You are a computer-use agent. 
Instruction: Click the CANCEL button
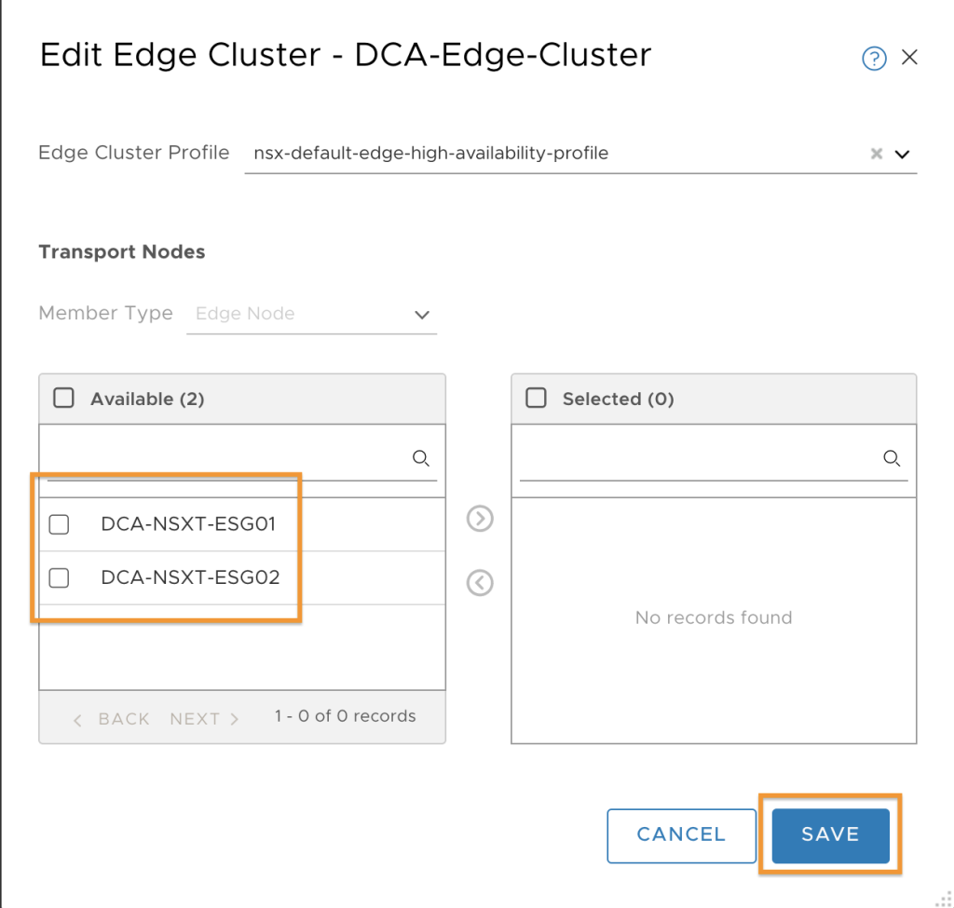coord(681,835)
